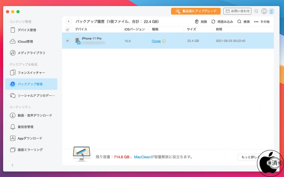Image resolution: width=284 pixels, height=177 pixels.
Task: Click 削除 trash button
Action: pyautogui.click(x=201, y=22)
